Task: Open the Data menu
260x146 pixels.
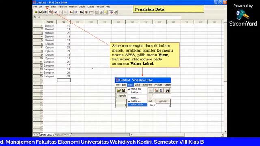Action: [53, 6]
